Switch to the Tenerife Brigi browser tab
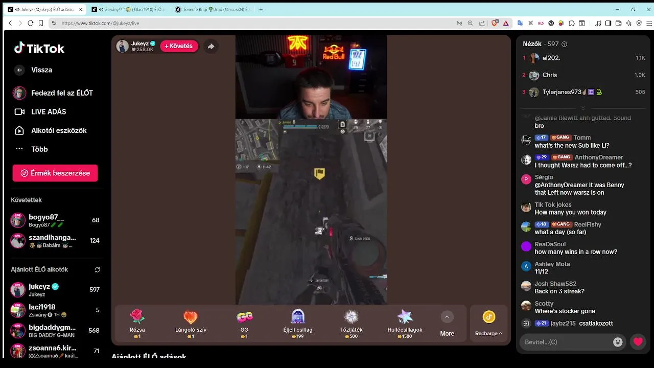The height and width of the screenshot is (368, 654). click(x=212, y=10)
